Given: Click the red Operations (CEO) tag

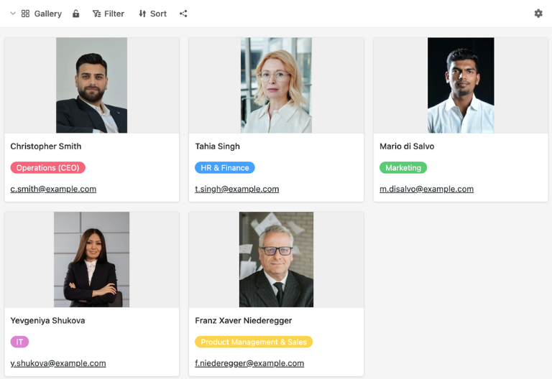Looking at the screenshot, I should pos(48,168).
